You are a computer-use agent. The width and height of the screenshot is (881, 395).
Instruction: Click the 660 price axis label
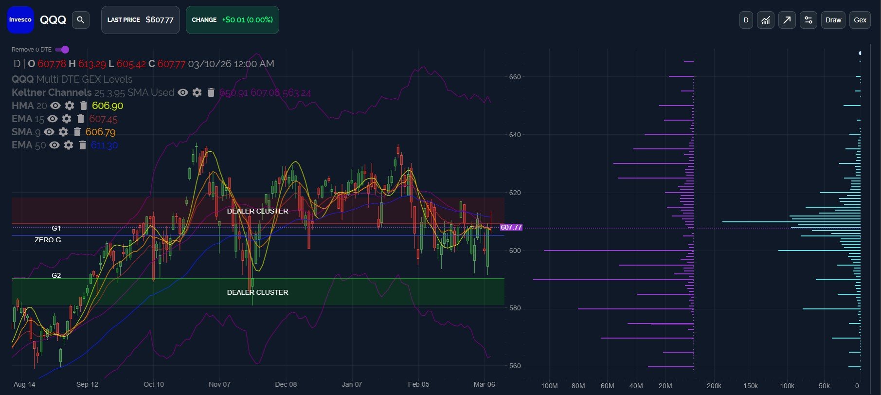[515, 77]
